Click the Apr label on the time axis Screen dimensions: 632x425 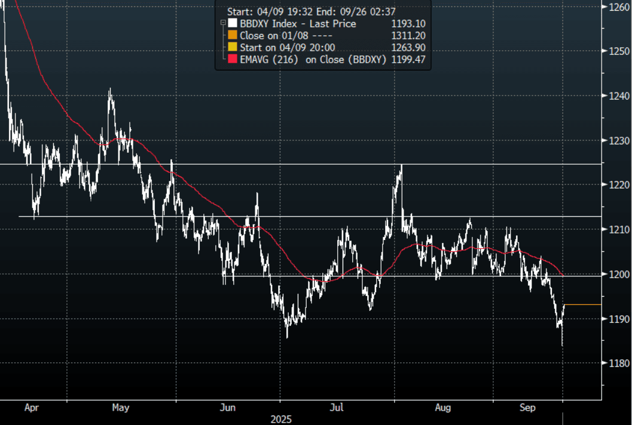32,408
